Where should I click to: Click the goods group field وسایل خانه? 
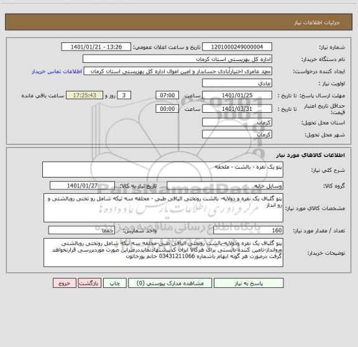pyautogui.click(x=225, y=186)
